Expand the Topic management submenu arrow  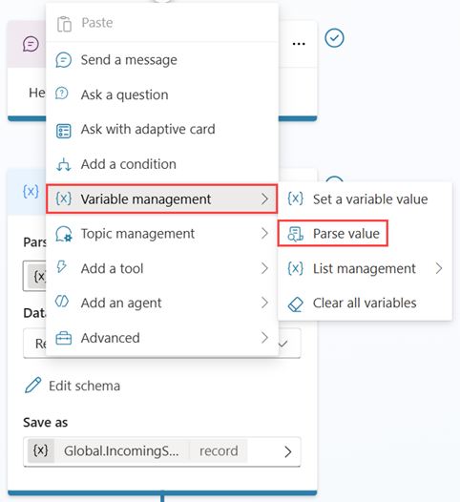pyautogui.click(x=264, y=234)
